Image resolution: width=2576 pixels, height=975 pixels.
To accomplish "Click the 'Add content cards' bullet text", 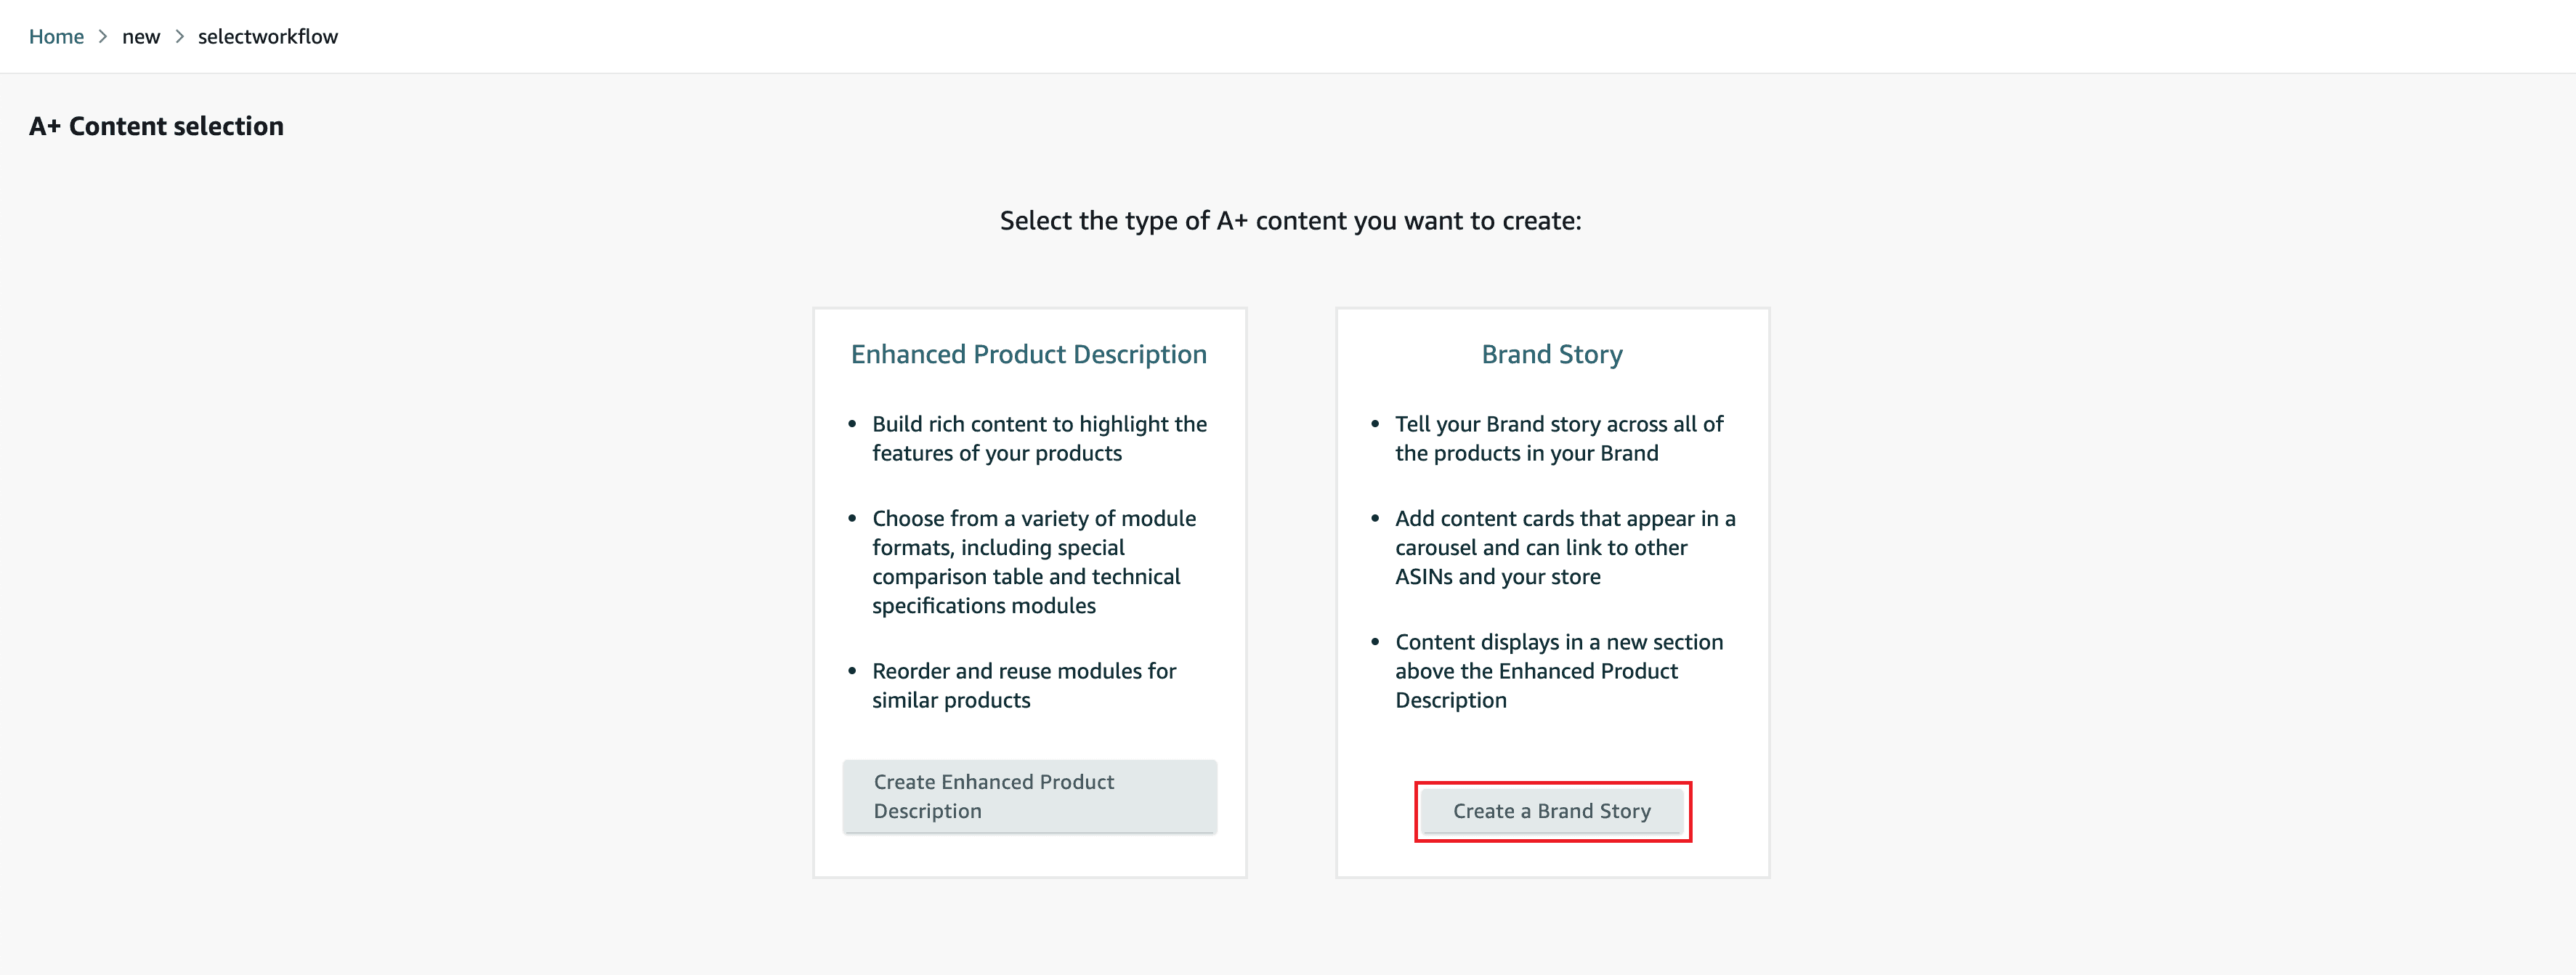I will click(1565, 547).
